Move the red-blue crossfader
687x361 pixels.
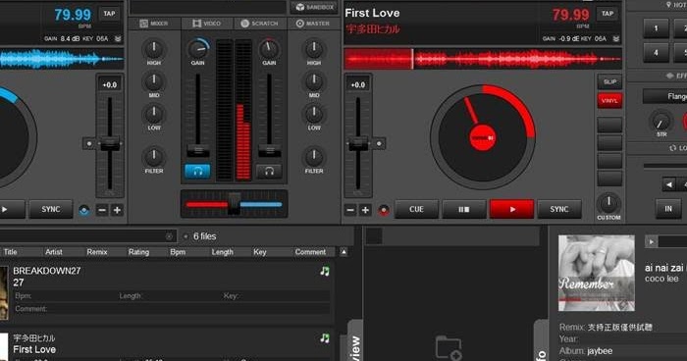tap(234, 204)
